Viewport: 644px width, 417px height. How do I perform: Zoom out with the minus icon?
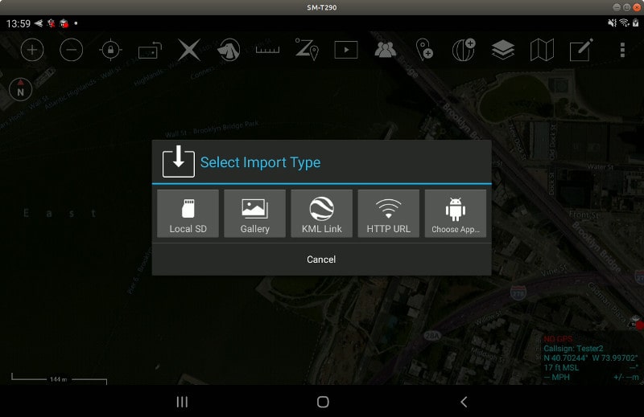[71, 50]
